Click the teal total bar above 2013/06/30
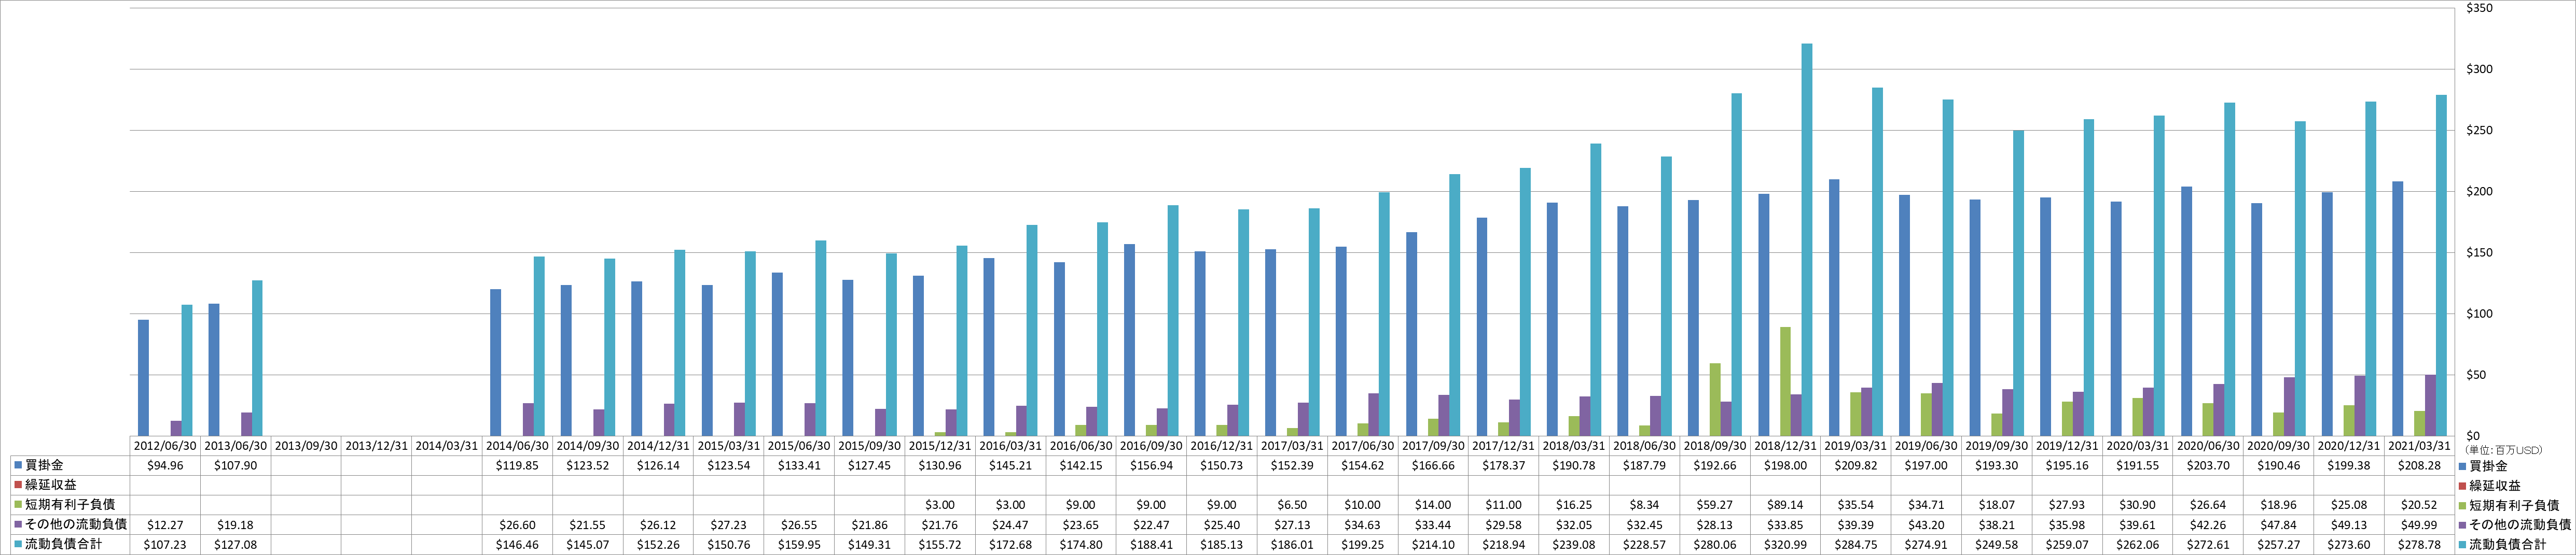 (257, 359)
